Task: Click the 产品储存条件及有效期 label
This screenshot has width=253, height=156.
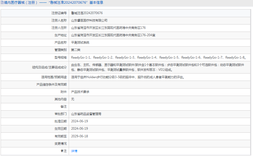Action: tap(52, 85)
